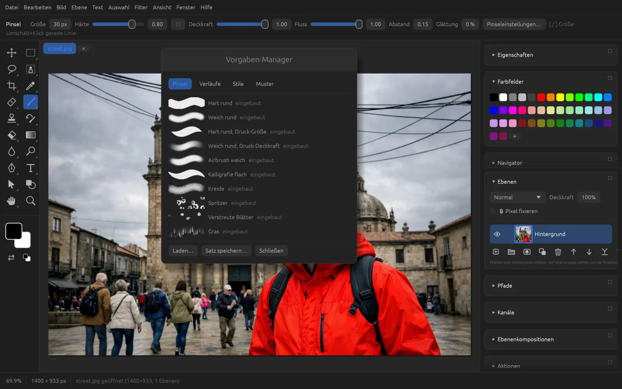Toggle the checkbox beside Härte value
The height and width of the screenshot is (389, 622).
click(x=178, y=24)
